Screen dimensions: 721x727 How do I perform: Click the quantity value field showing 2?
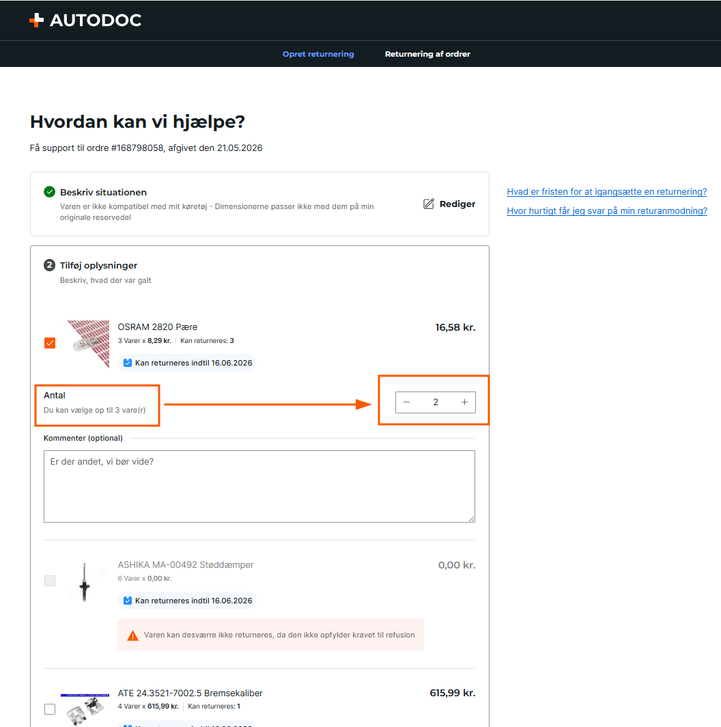[x=436, y=402]
